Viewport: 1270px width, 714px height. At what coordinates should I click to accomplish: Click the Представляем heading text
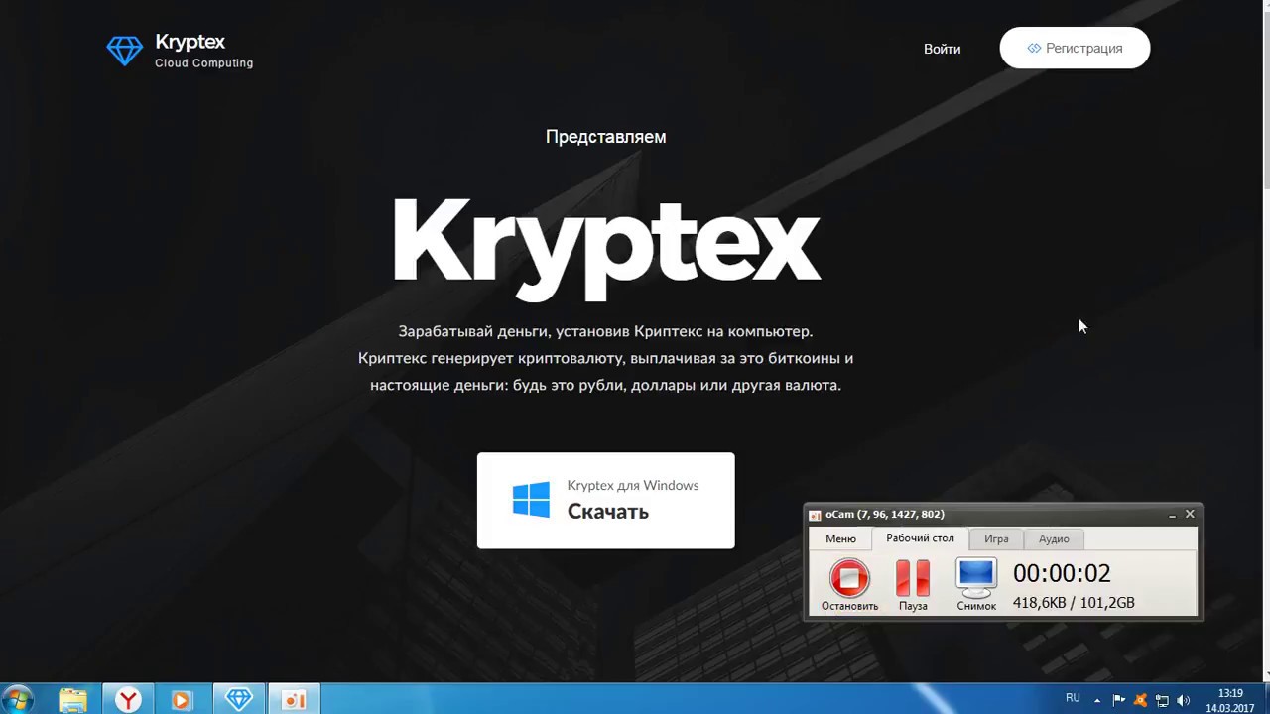[605, 137]
